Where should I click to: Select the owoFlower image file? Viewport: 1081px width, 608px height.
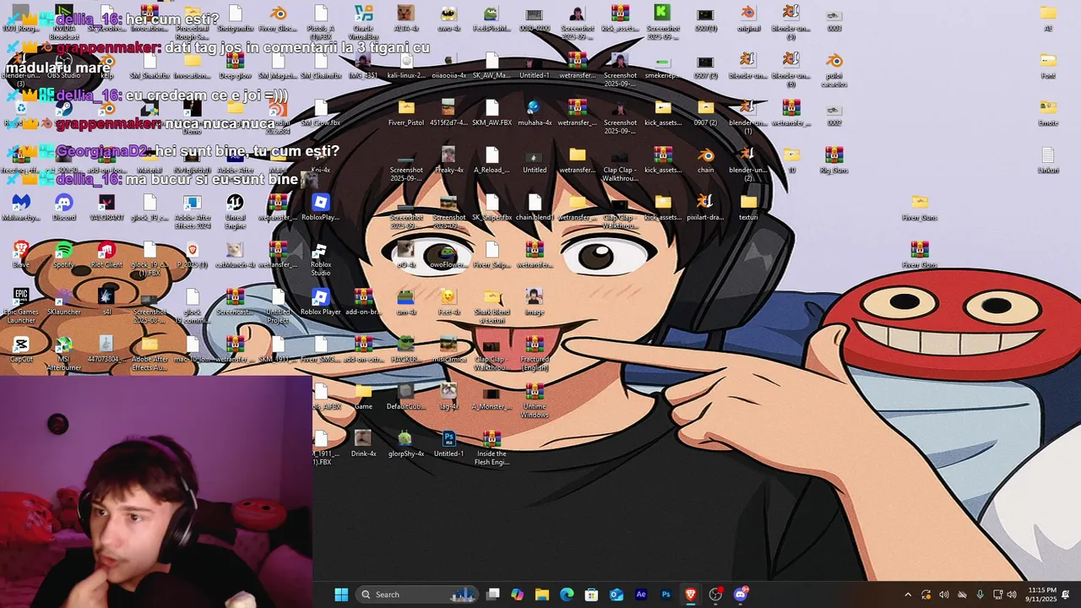tap(448, 255)
